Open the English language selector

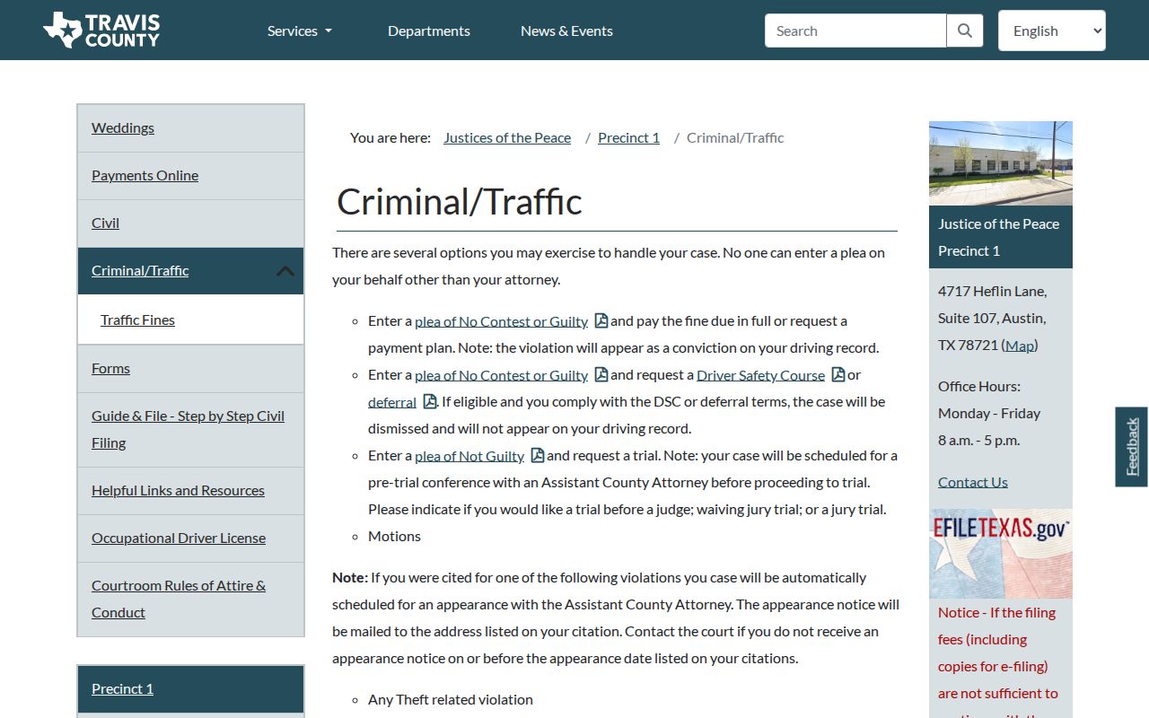1051,31
